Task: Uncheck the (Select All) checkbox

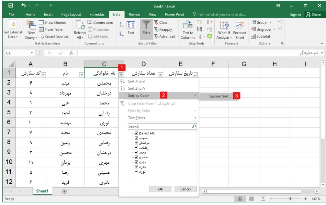Action: pyautogui.click(x=136, y=133)
